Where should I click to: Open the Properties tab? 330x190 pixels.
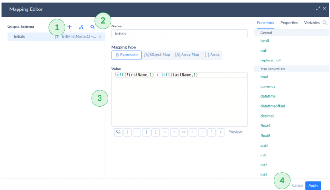pyautogui.click(x=289, y=23)
